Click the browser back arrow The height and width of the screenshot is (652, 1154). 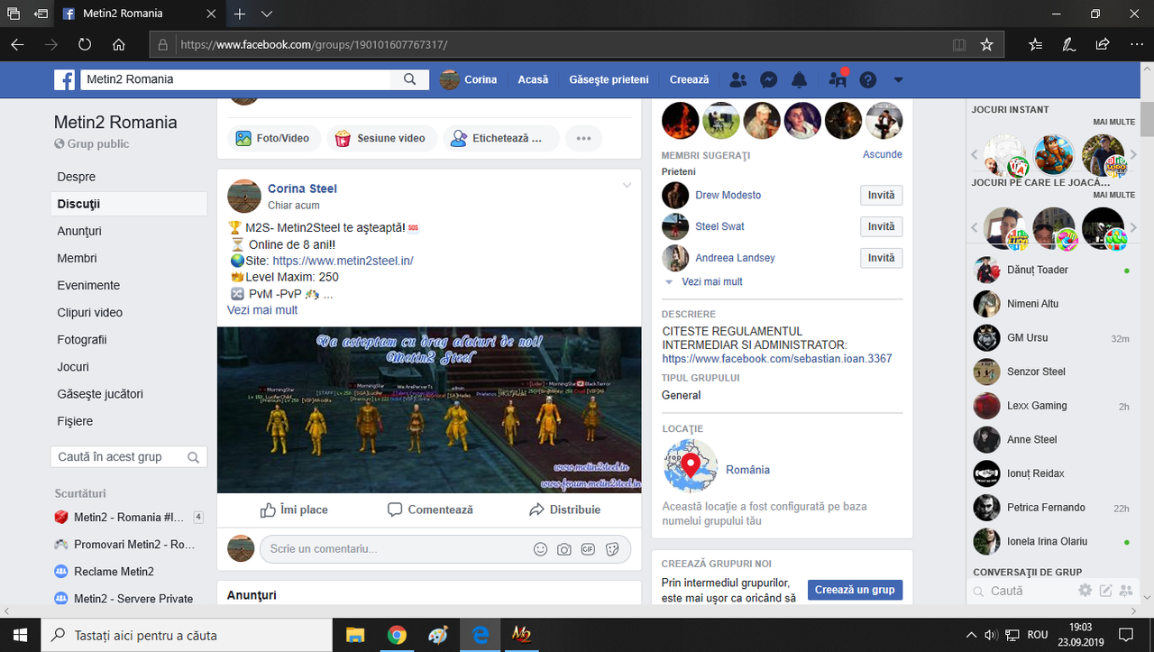tap(18, 44)
